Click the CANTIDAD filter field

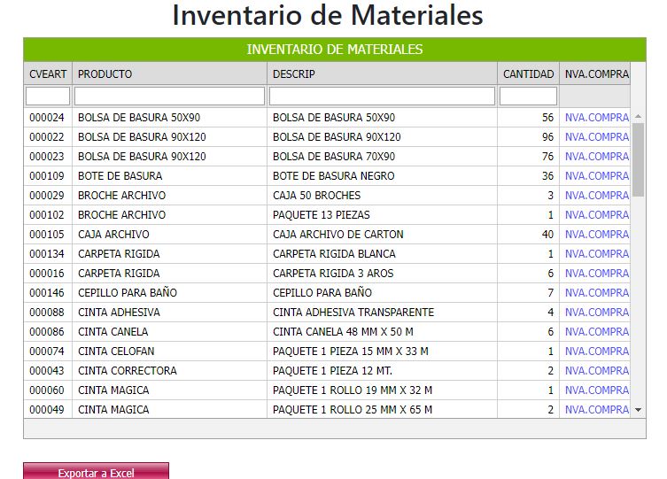click(528, 96)
